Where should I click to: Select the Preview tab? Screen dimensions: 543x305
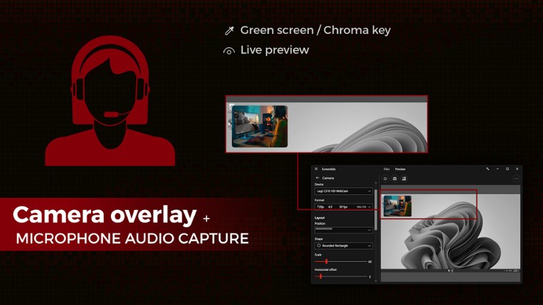click(400, 169)
